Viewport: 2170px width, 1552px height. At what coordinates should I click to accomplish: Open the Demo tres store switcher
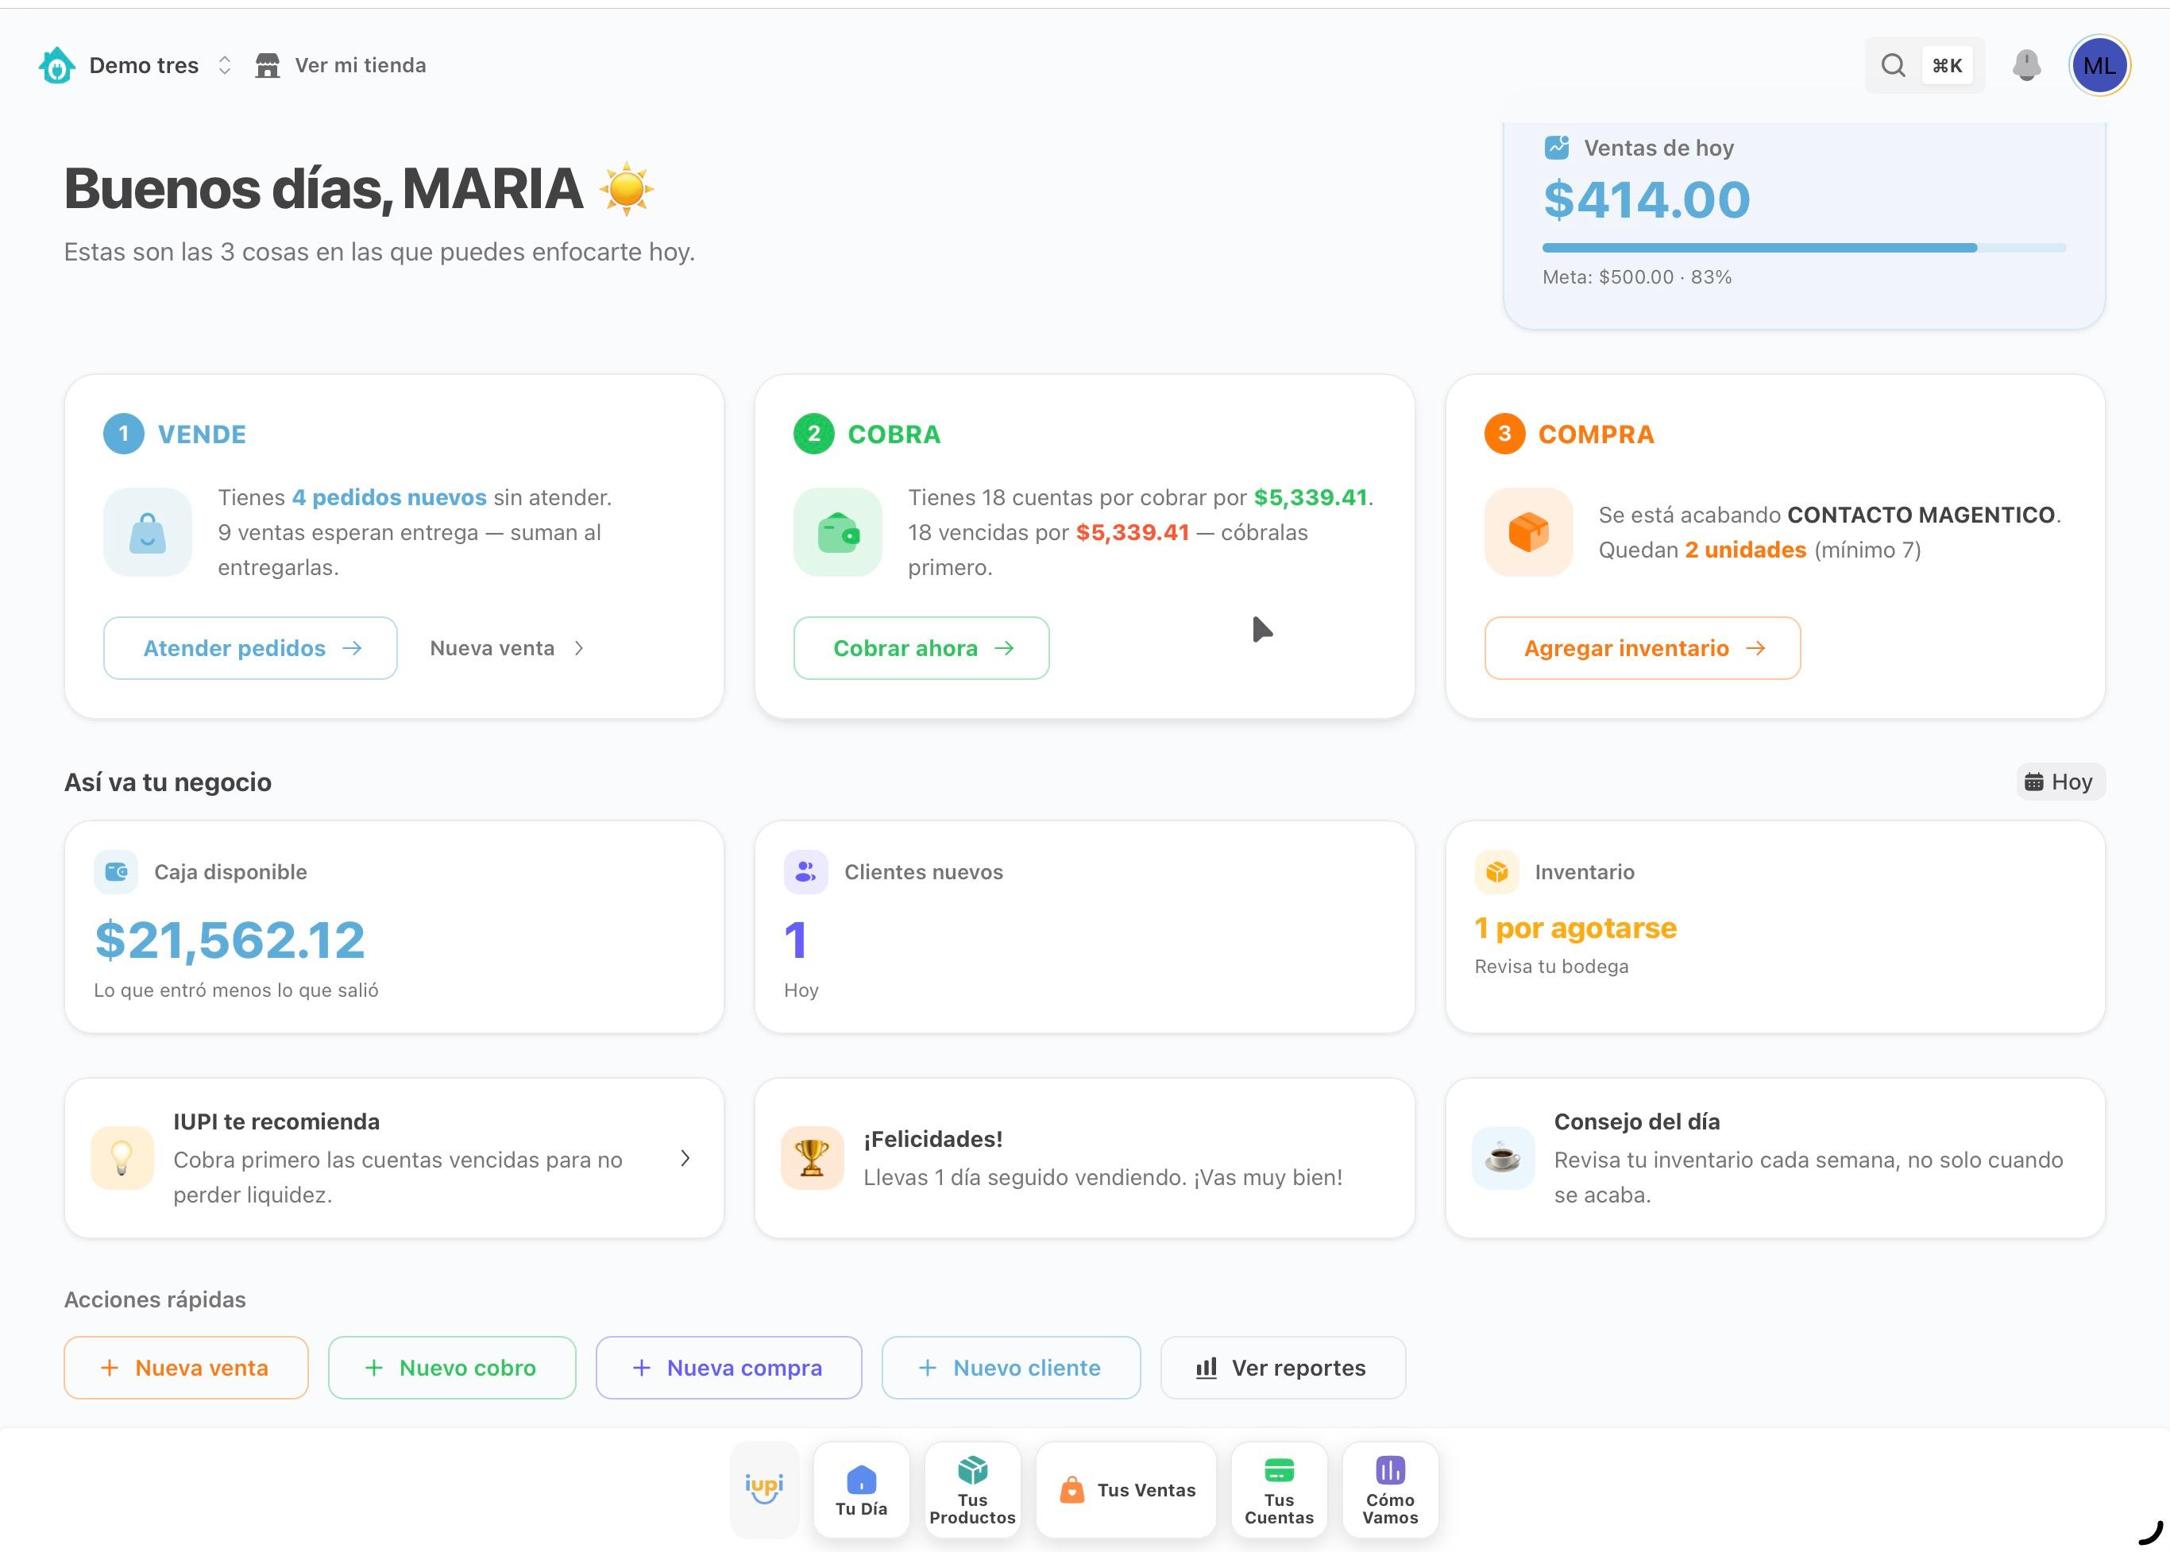tap(160, 65)
